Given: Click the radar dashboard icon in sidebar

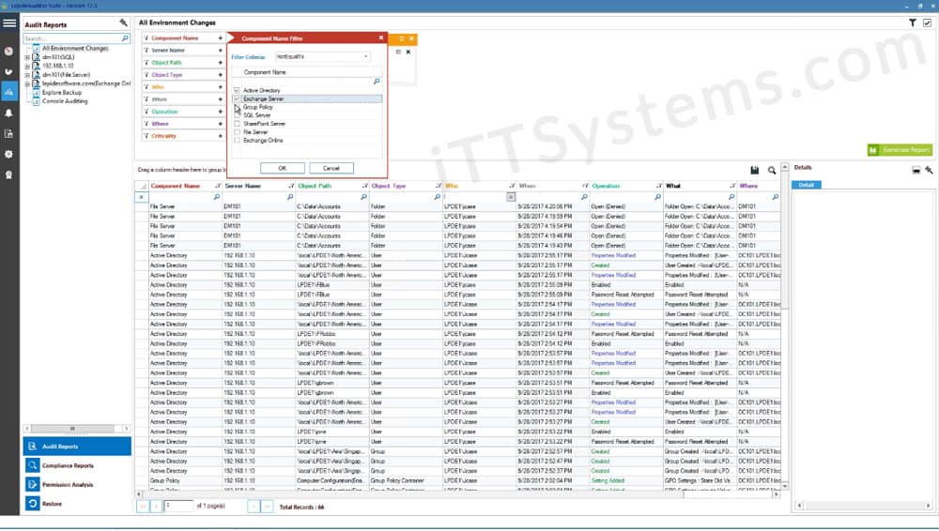Looking at the screenshot, I should point(9,52).
